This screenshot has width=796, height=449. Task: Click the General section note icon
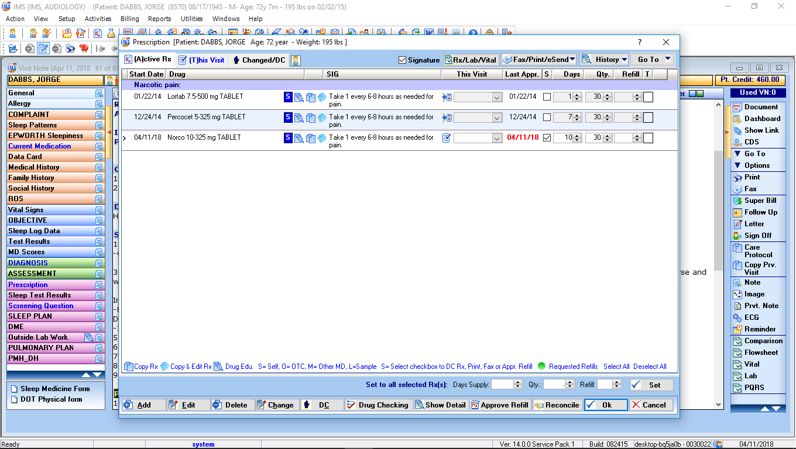tap(99, 93)
